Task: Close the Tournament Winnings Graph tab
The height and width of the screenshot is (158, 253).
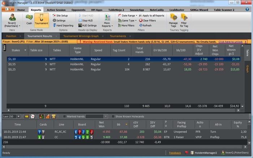Action: click(x=103, y=36)
